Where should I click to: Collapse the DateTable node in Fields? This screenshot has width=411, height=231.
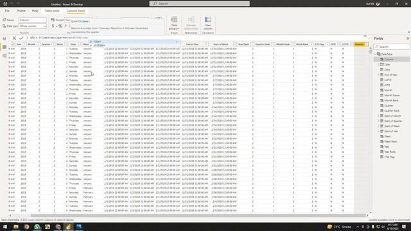[x=375, y=54]
